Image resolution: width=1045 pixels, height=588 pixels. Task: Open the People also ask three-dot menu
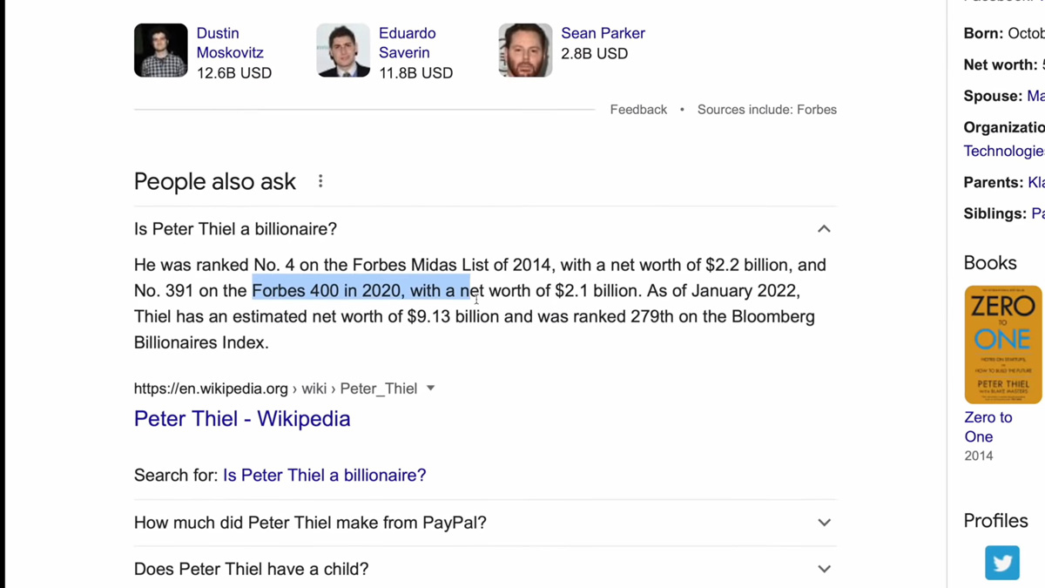pyautogui.click(x=320, y=181)
